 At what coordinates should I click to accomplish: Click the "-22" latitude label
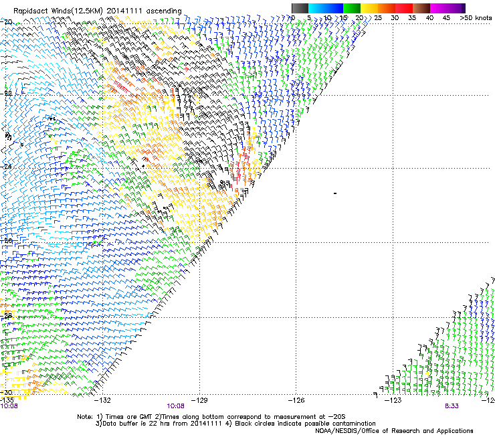pyautogui.click(x=6, y=94)
